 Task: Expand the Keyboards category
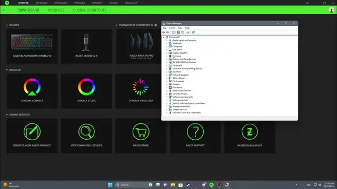tap(167, 66)
